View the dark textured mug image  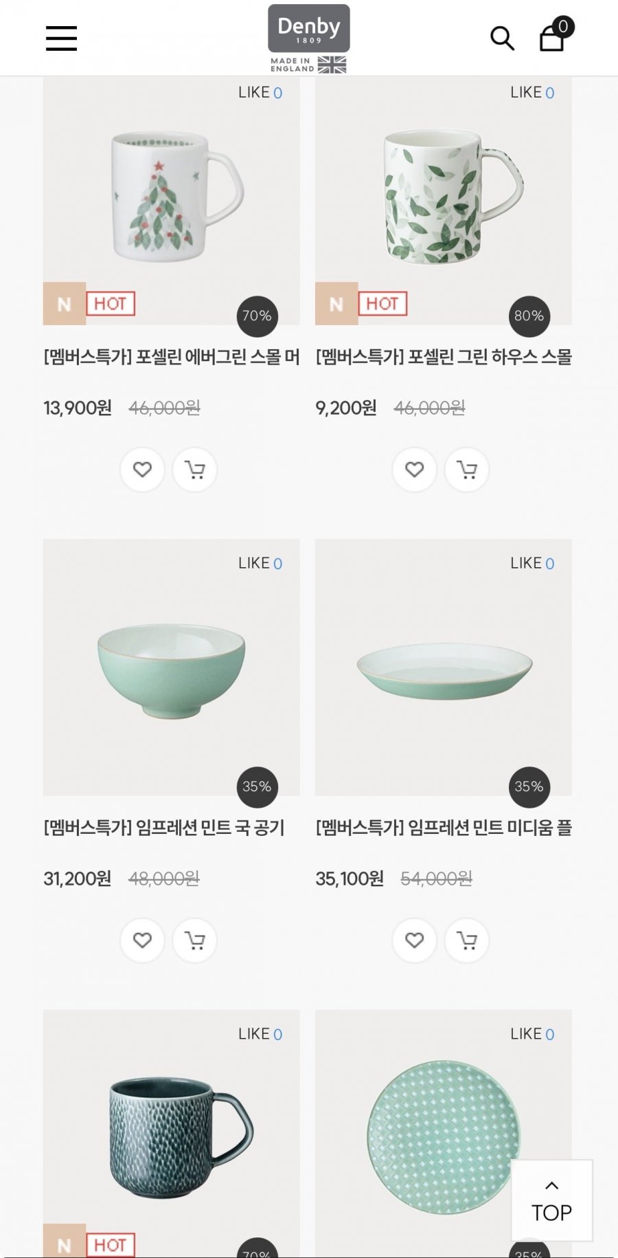coord(172,1134)
